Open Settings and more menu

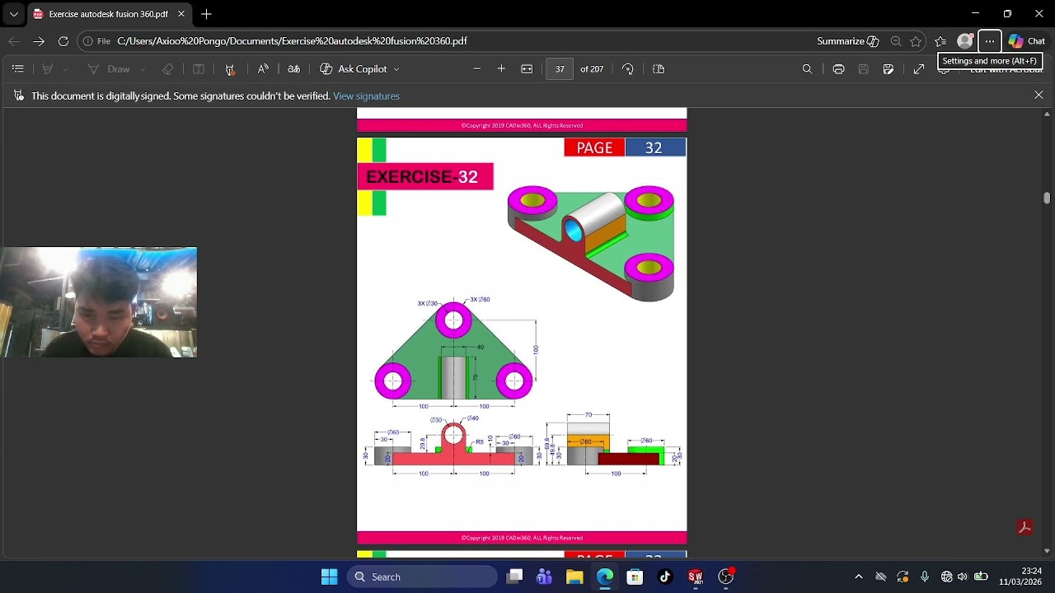990,41
